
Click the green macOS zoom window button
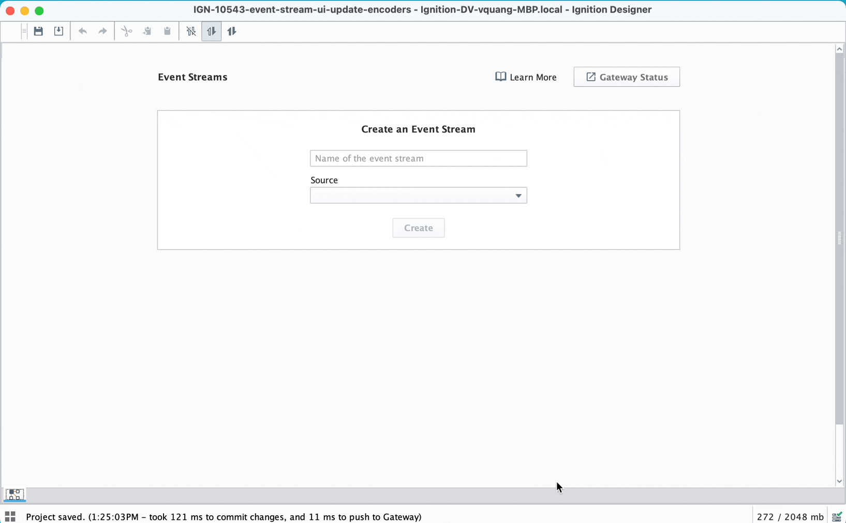[39, 10]
